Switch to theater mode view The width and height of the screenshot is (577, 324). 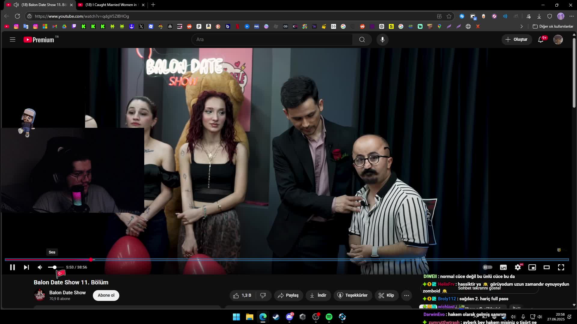(546, 267)
